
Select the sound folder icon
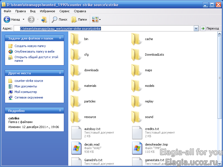coord(136,117)
